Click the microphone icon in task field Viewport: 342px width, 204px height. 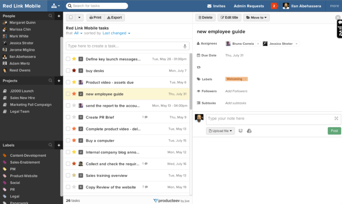tap(185, 46)
